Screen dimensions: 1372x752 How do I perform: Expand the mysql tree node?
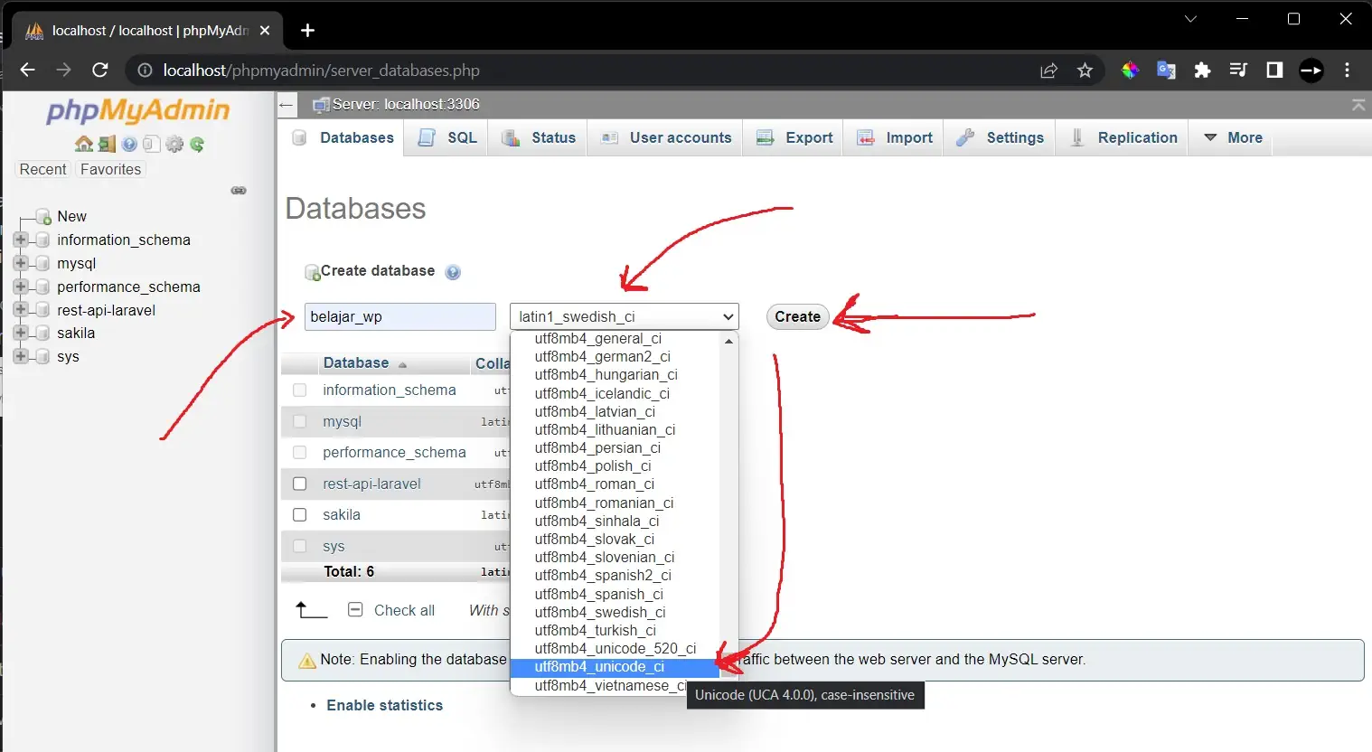[21, 264]
